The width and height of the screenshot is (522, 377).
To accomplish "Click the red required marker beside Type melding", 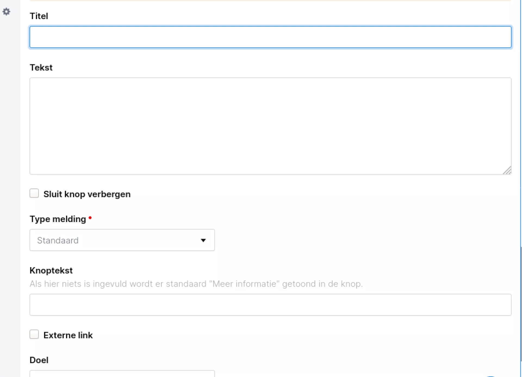I will [x=90, y=218].
